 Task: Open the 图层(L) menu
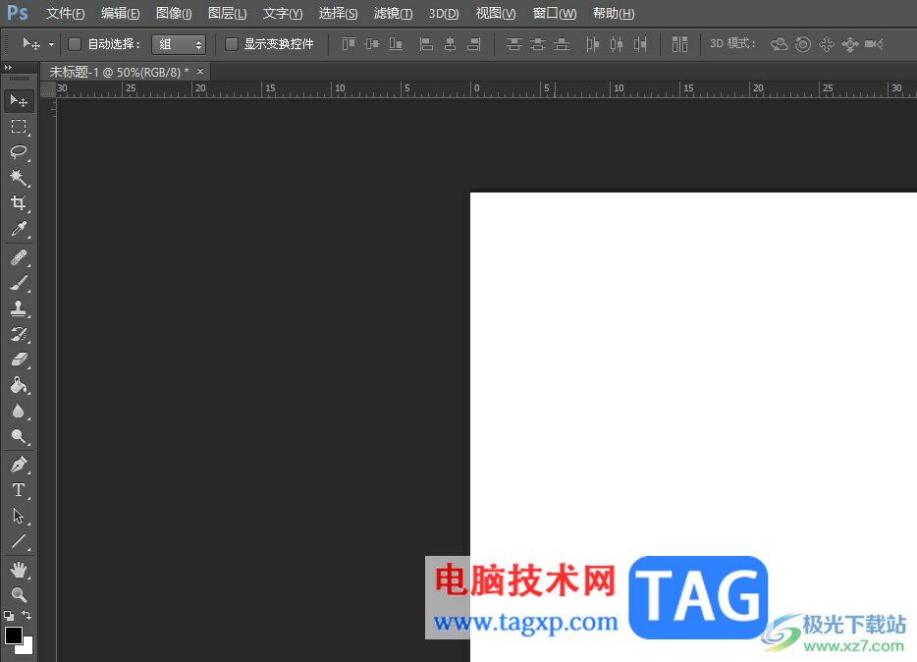(x=227, y=13)
